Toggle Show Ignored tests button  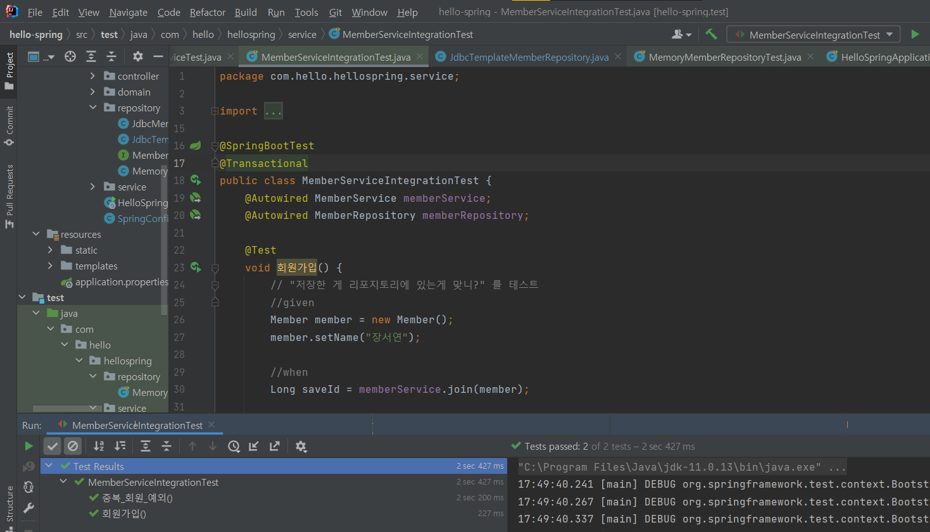point(73,447)
